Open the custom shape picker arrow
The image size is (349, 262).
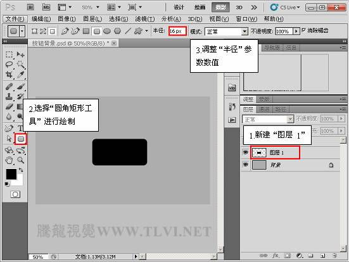click(x=146, y=31)
